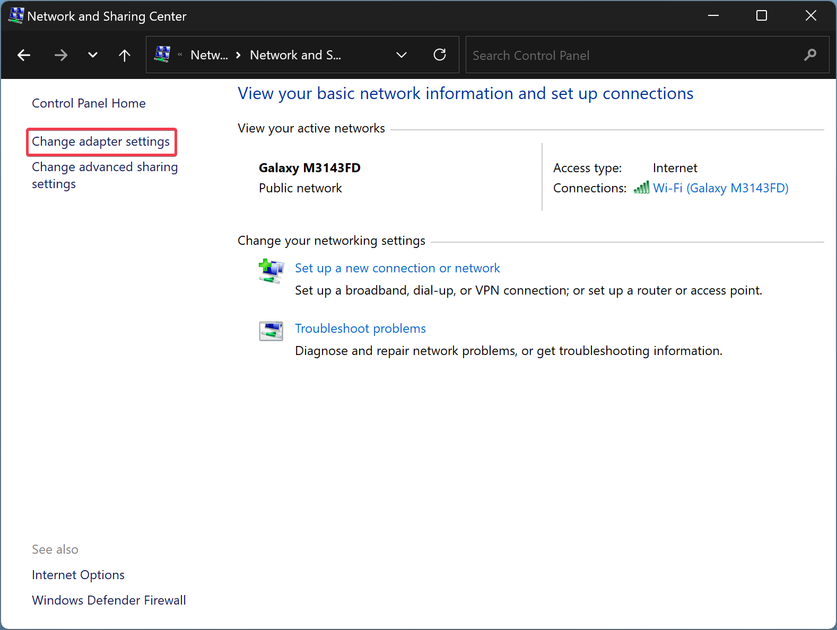
Task: Open Windows Defender Firewall
Action: click(109, 600)
